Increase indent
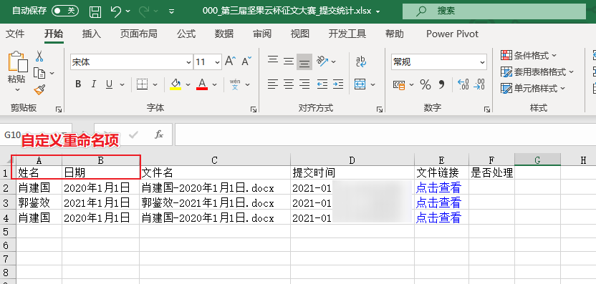The height and width of the screenshot is (284, 596). (338, 84)
